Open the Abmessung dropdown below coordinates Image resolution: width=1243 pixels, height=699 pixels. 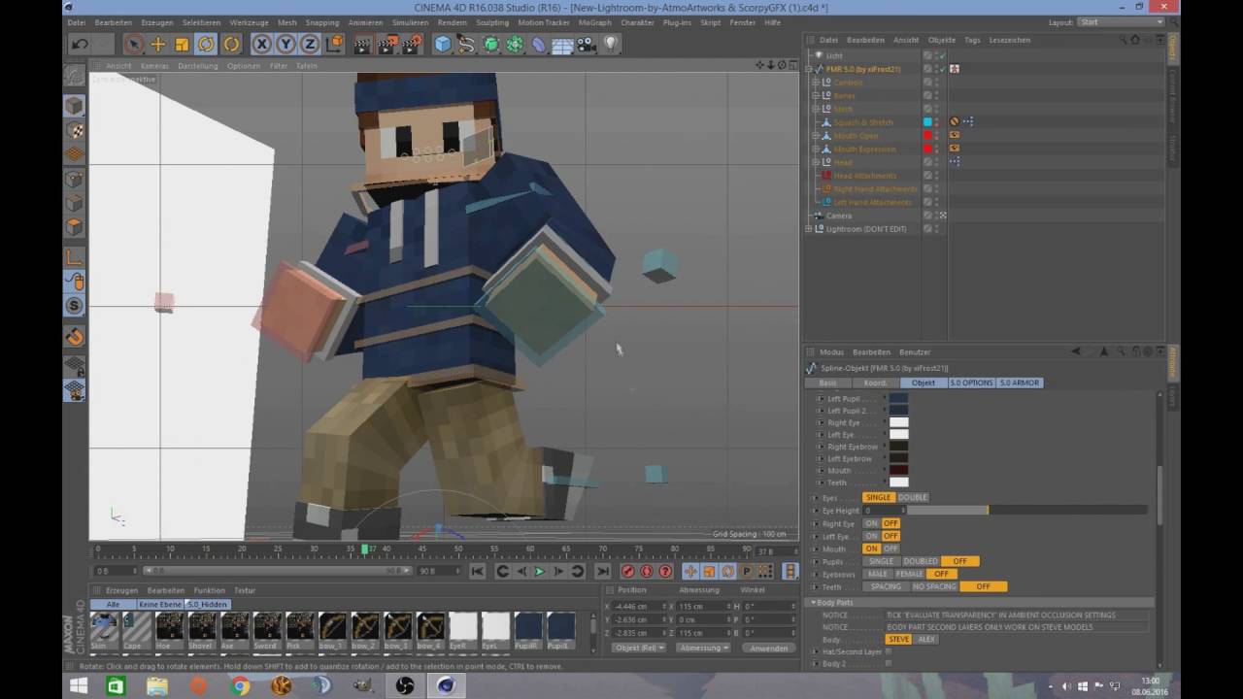click(703, 648)
